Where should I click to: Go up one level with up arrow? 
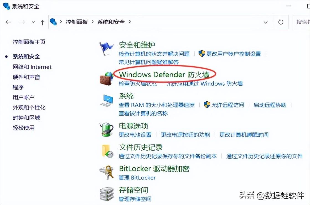click(42, 22)
